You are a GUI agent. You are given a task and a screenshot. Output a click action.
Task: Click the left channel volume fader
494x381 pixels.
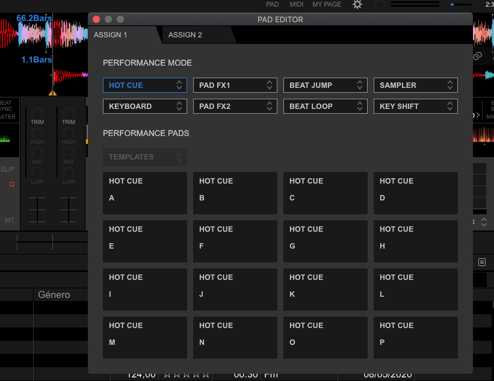click(x=37, y=209)
